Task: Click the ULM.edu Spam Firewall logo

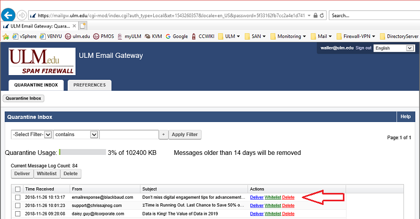Action: (42, 62)
